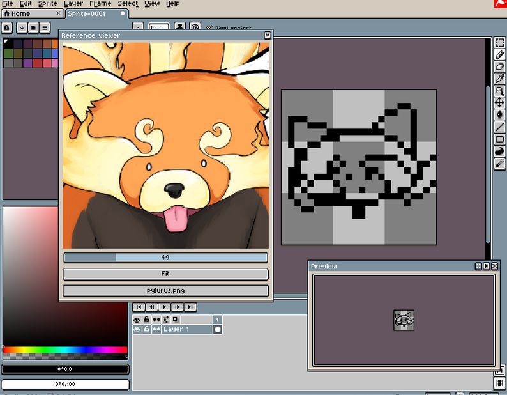This screenshot has width=507, height=395.
Task: Close the Home tab
Action: coord(58,13)
